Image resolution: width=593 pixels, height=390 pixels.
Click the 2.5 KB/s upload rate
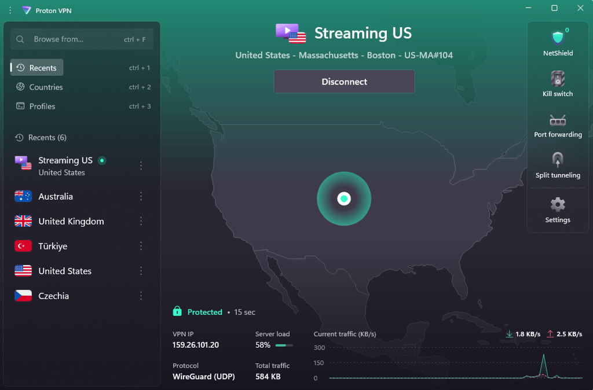569,334
